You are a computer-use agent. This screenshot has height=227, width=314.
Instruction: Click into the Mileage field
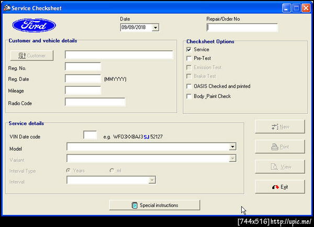83,90
